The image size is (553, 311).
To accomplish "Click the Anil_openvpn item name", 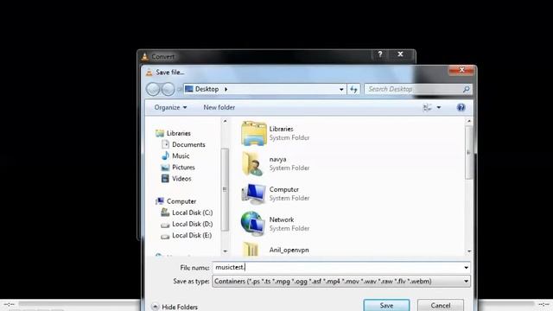I will pos(289,250).
